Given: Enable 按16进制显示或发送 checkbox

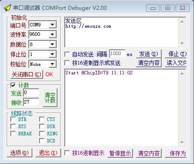Looking at the screenshot, I should tap(67, 63).
